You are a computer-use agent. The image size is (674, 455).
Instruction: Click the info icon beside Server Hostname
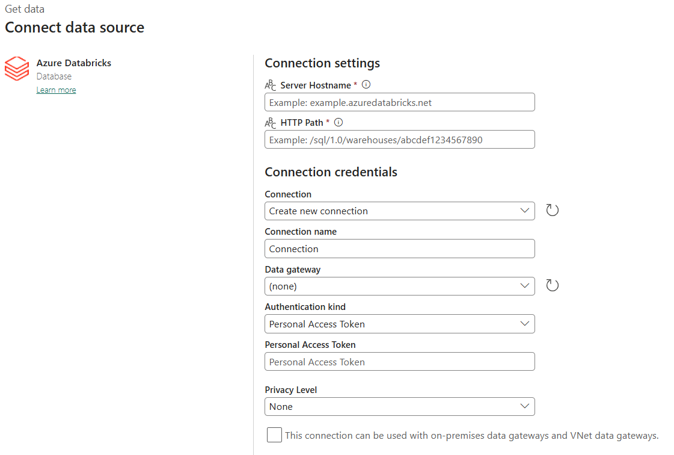click(x=366, y=85)
